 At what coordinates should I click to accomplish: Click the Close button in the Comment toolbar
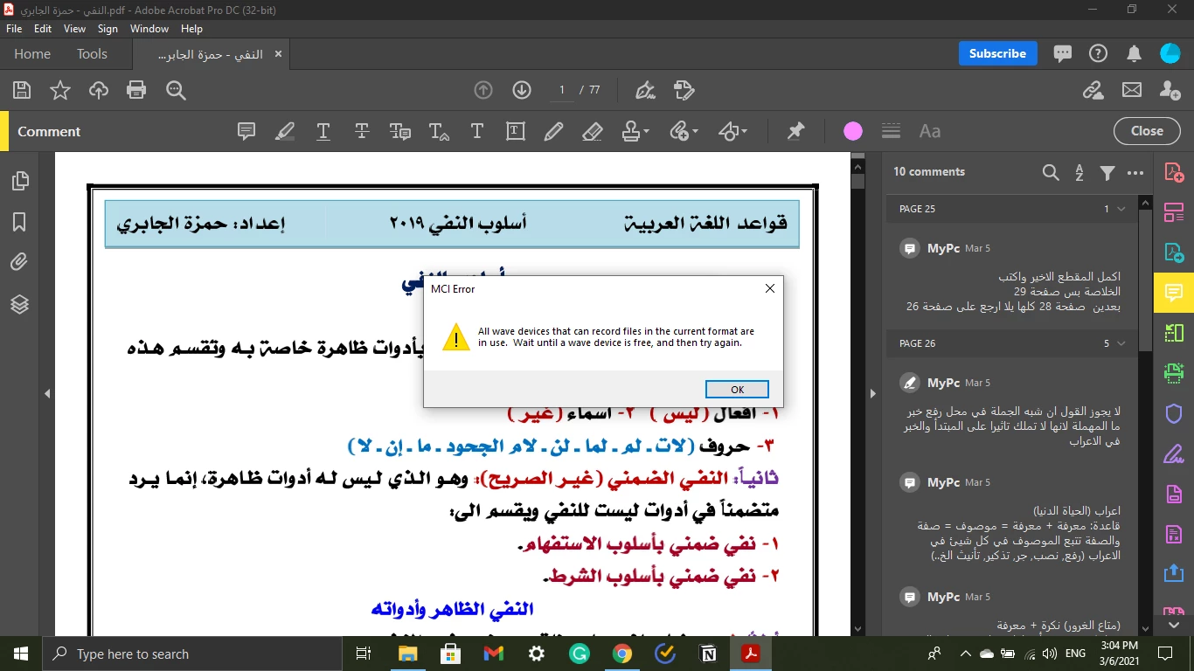click(x=1147, y=131)
